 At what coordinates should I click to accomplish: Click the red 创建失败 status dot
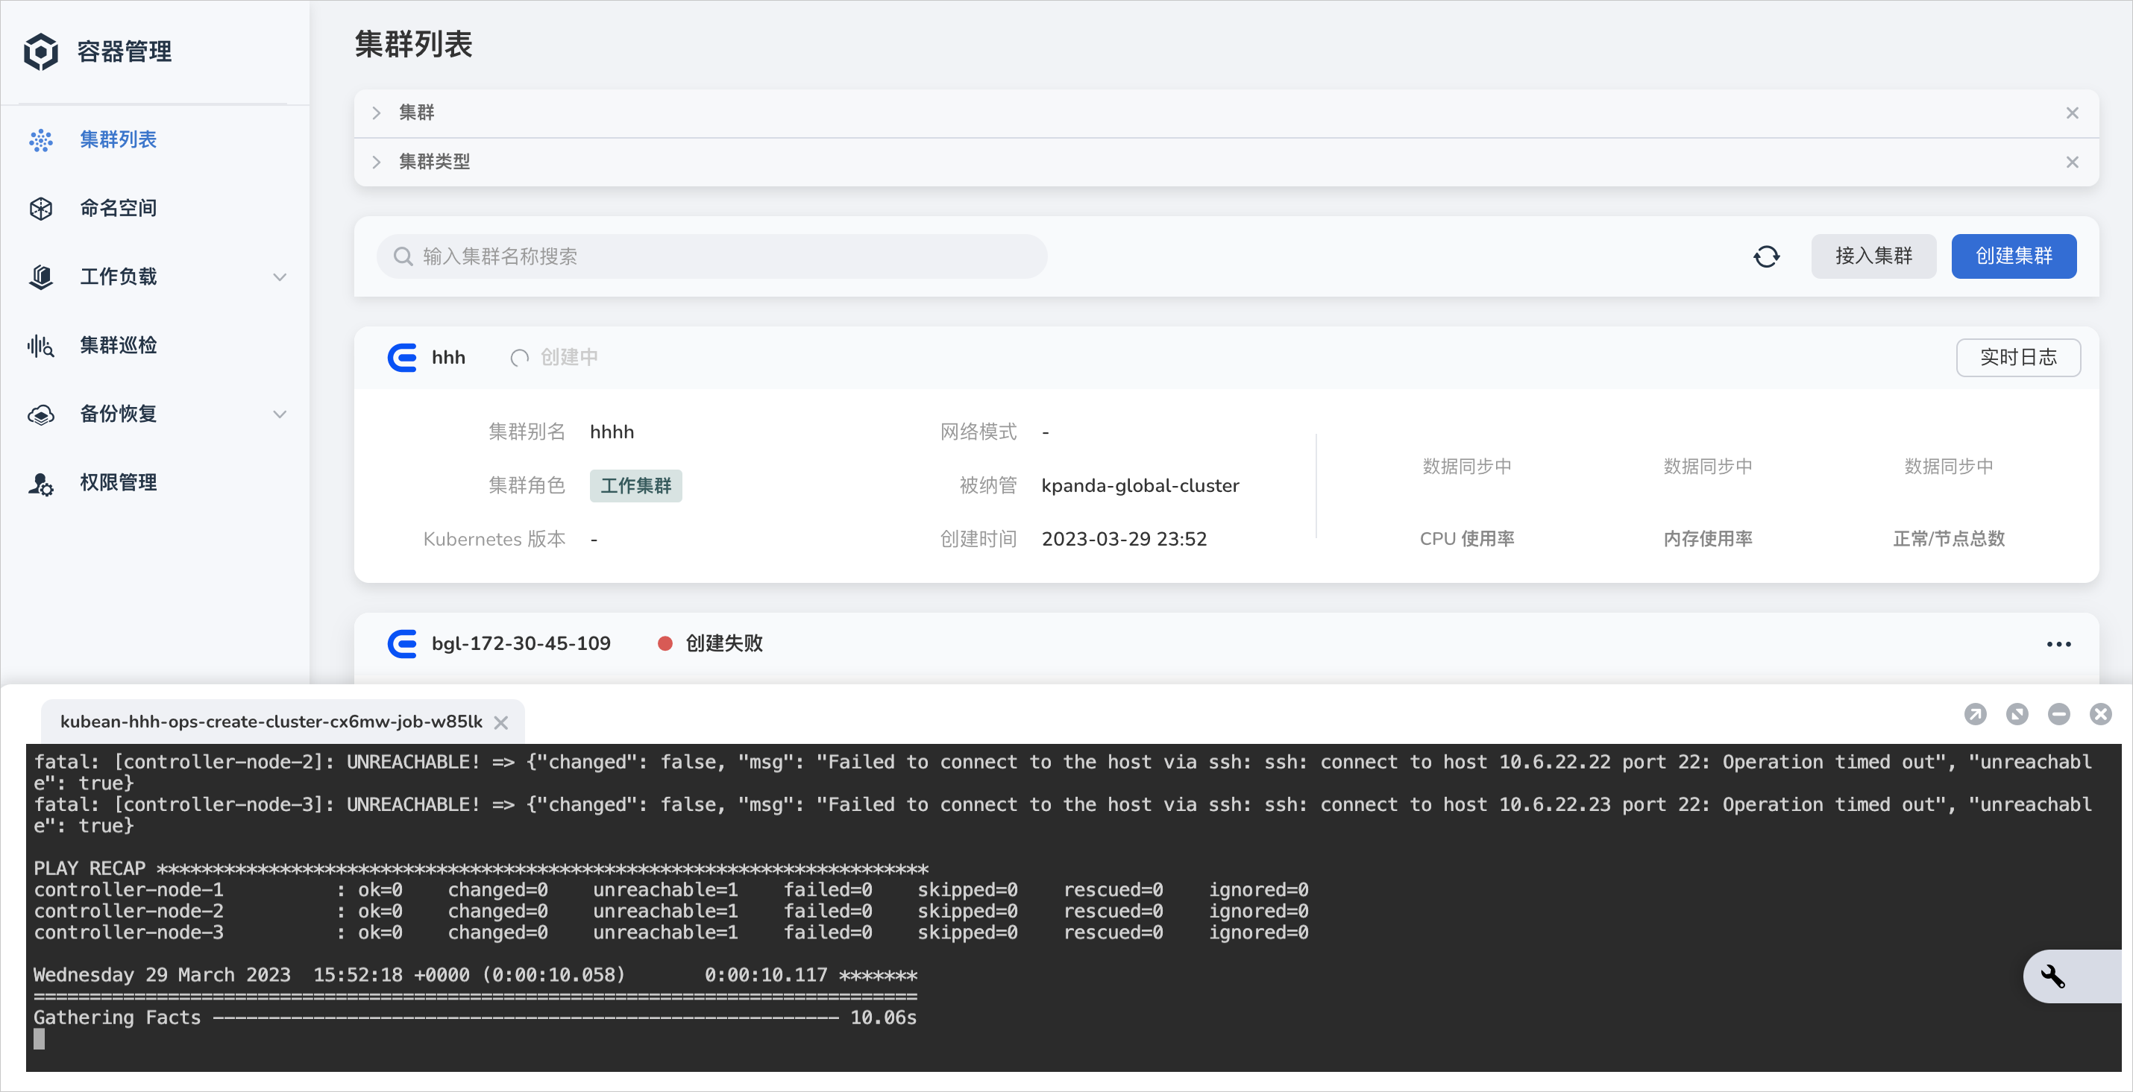point(665,643)
